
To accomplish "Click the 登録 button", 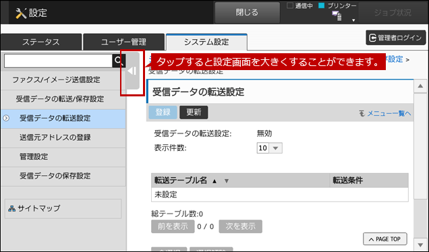I will click(x=163, y=113).
